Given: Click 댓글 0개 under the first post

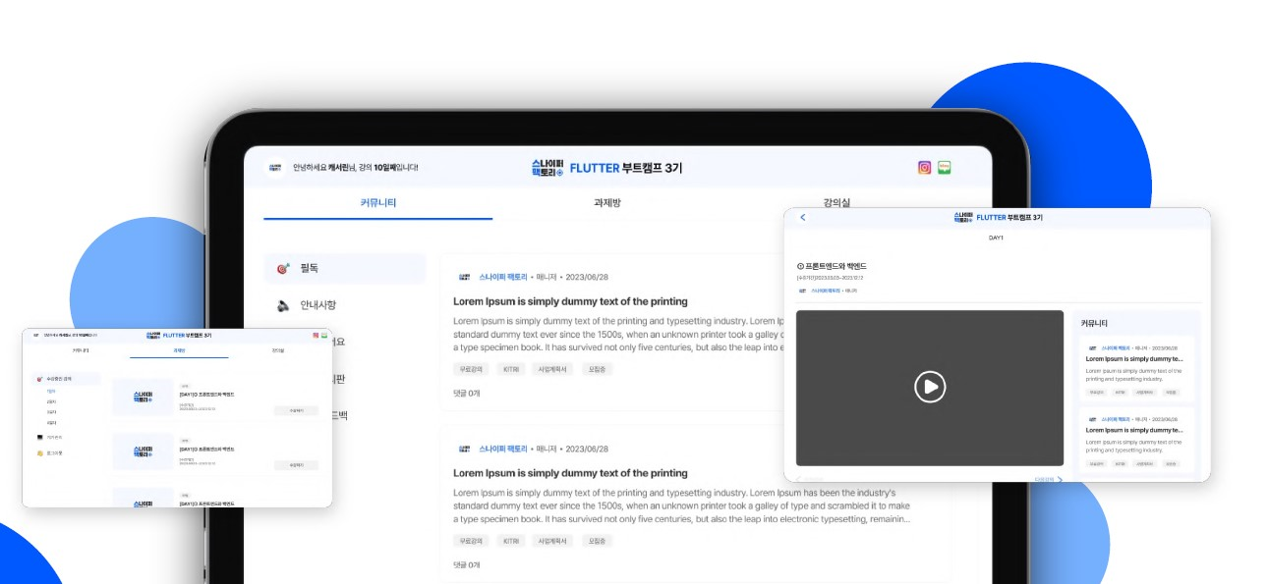Looking at the screenshot, I should 466,393.
